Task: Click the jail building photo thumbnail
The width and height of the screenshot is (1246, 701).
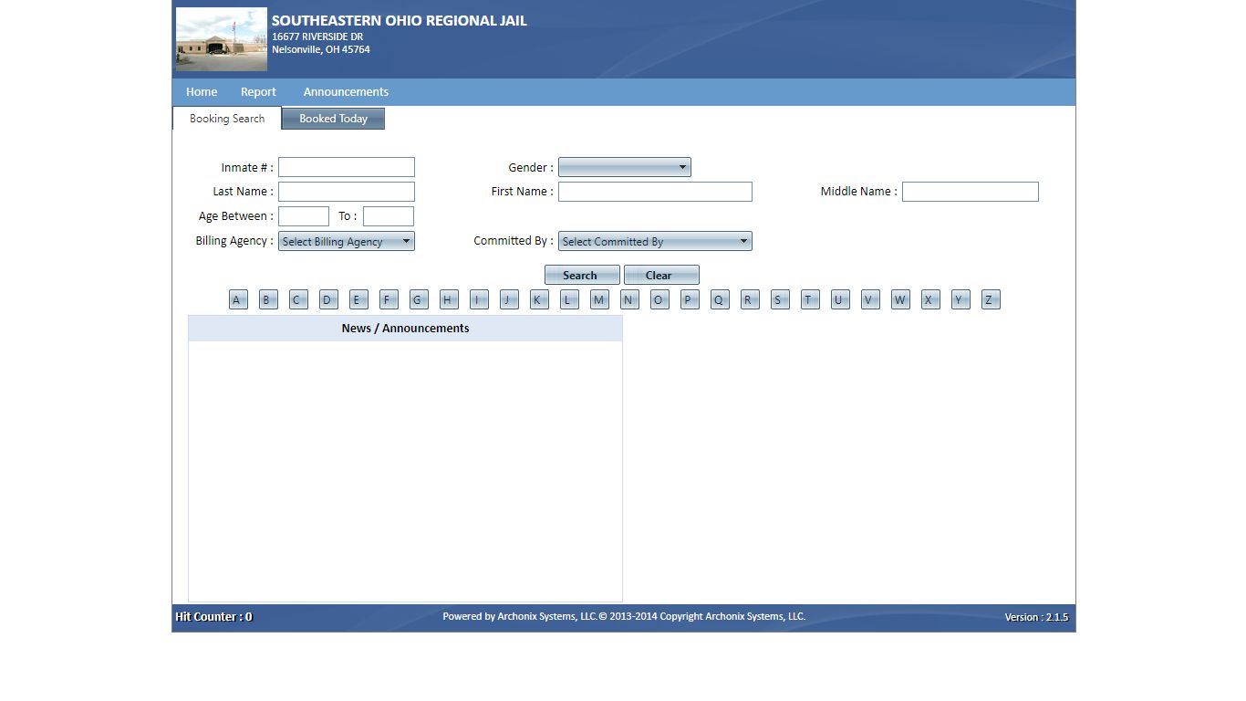Action: coord(222,39)
